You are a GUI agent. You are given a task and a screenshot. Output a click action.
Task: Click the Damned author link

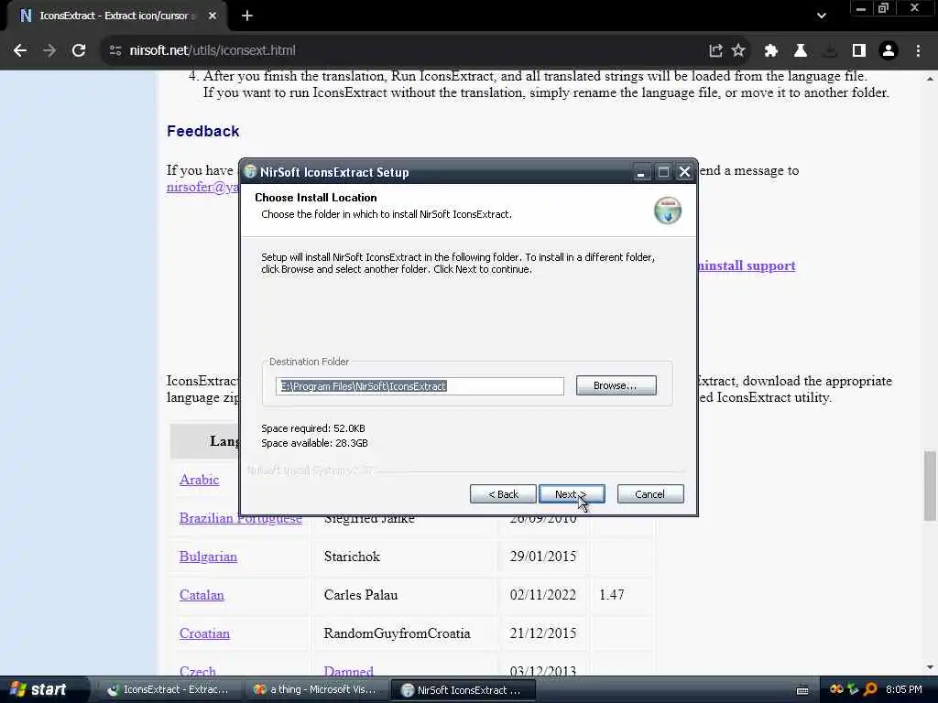349,671
